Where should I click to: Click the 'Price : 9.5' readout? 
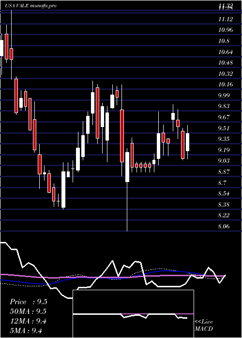pyautogui.click(x=28, y=302)
